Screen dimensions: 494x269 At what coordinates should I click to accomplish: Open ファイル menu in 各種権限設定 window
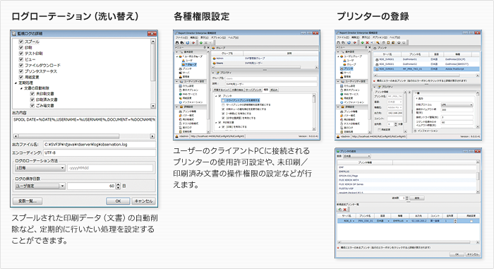(181, 37)
